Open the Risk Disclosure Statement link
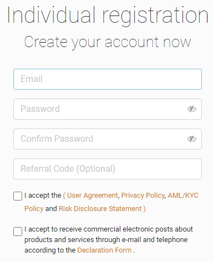Image resolution: width=213 pixels, height=262 pixels. coord(100,209)
